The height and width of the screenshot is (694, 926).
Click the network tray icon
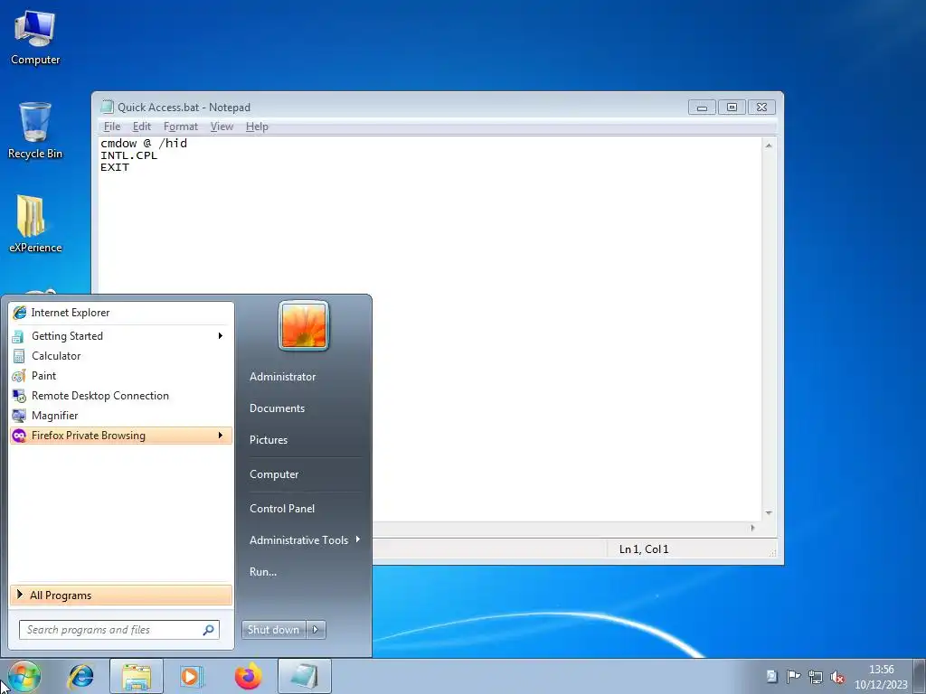tap(816, 676)
